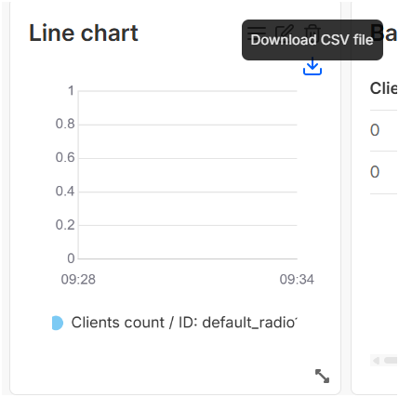399x397 pixels.
Task: Select the first 0 value row in the table
Action: [x=384, y=130]
